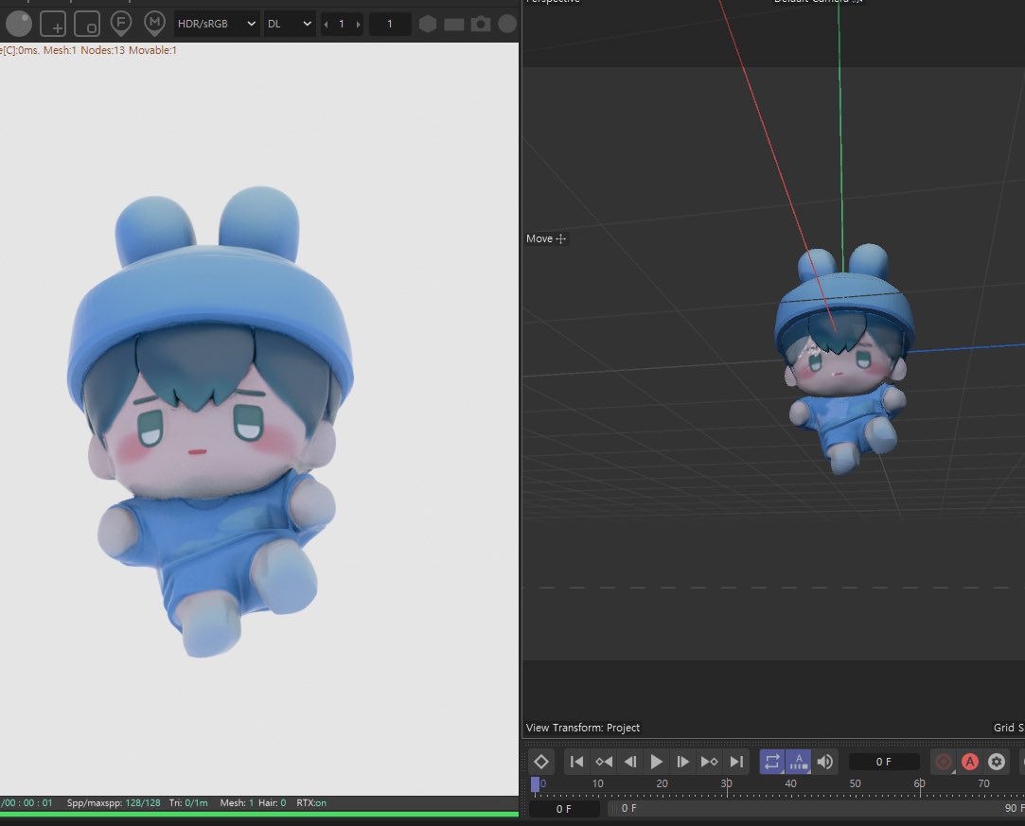Jump to previous keyframe
This screenshot has width=1025, height=826.
(x=604, y=762)
